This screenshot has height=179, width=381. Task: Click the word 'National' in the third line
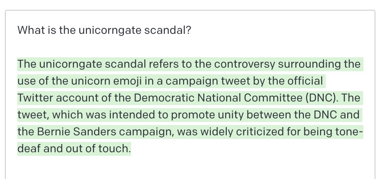pyautogui.click(x=219, y=98)
